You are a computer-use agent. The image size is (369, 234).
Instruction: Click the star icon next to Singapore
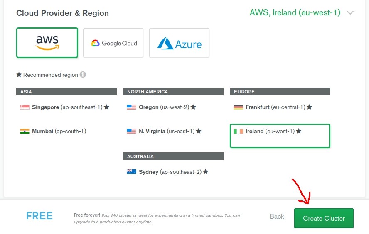click(106, 107)
